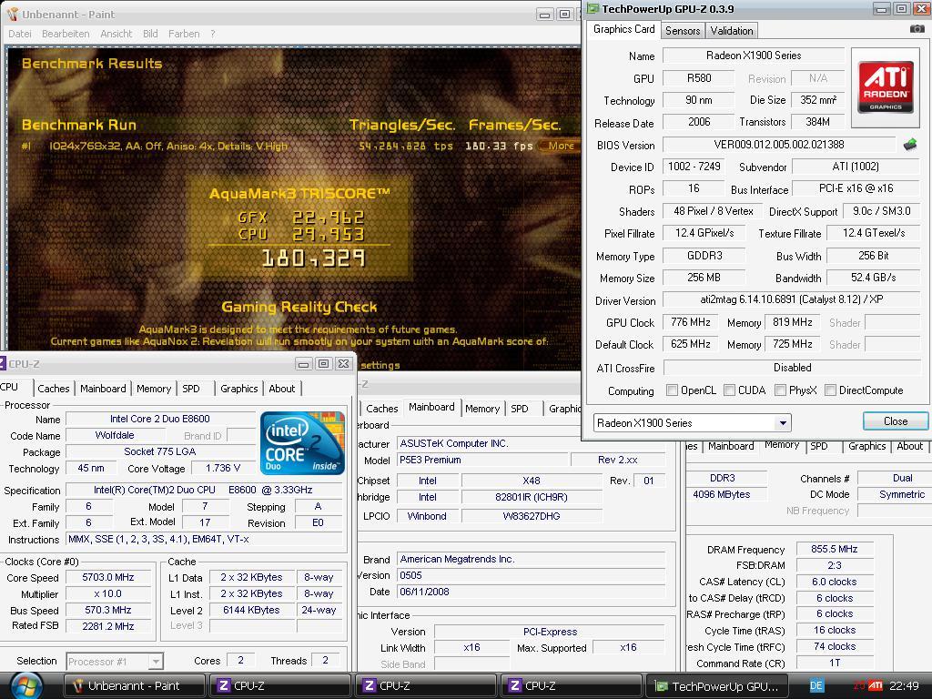Switch to GPU-Z Validation tab
Screen dimensions: 932x699
coord(731,30)
